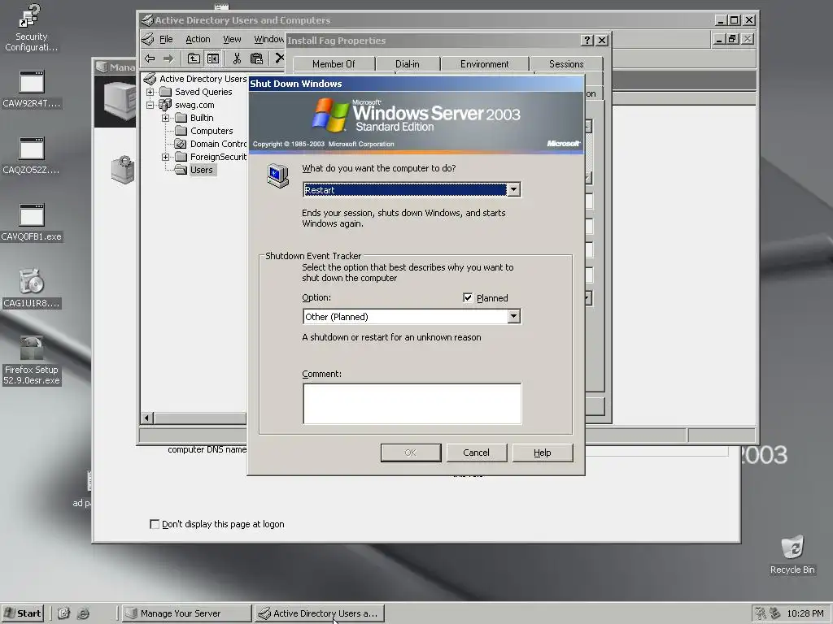Viewport: 833px width, 624px height.
Task: Open the CAG1U1R8 installer disc icon
Action: (x=32, y=288)
